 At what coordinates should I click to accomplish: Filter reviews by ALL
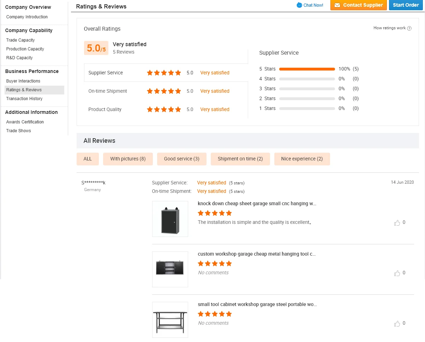click(x=88, y=159)
